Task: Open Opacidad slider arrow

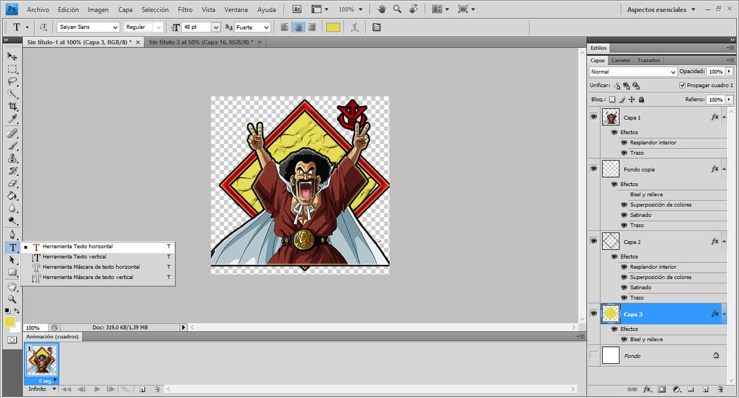Action: pyautogui.click(x=729, y=72)
